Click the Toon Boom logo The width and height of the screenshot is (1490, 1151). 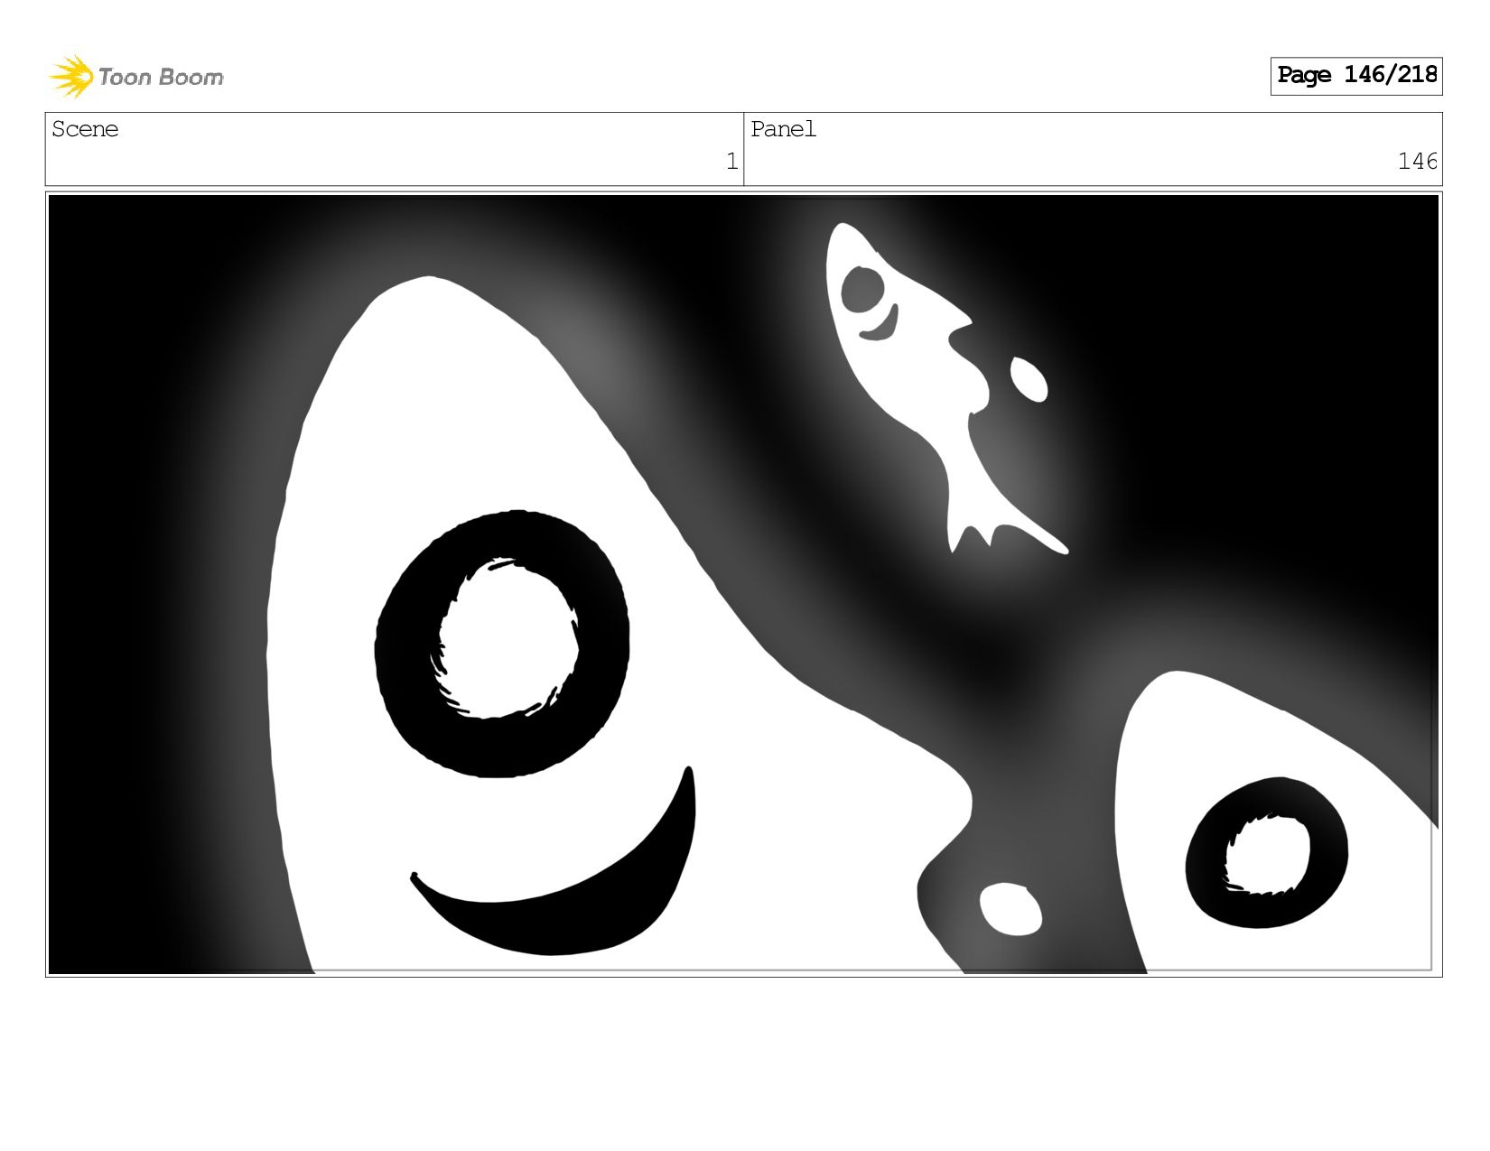135,77
